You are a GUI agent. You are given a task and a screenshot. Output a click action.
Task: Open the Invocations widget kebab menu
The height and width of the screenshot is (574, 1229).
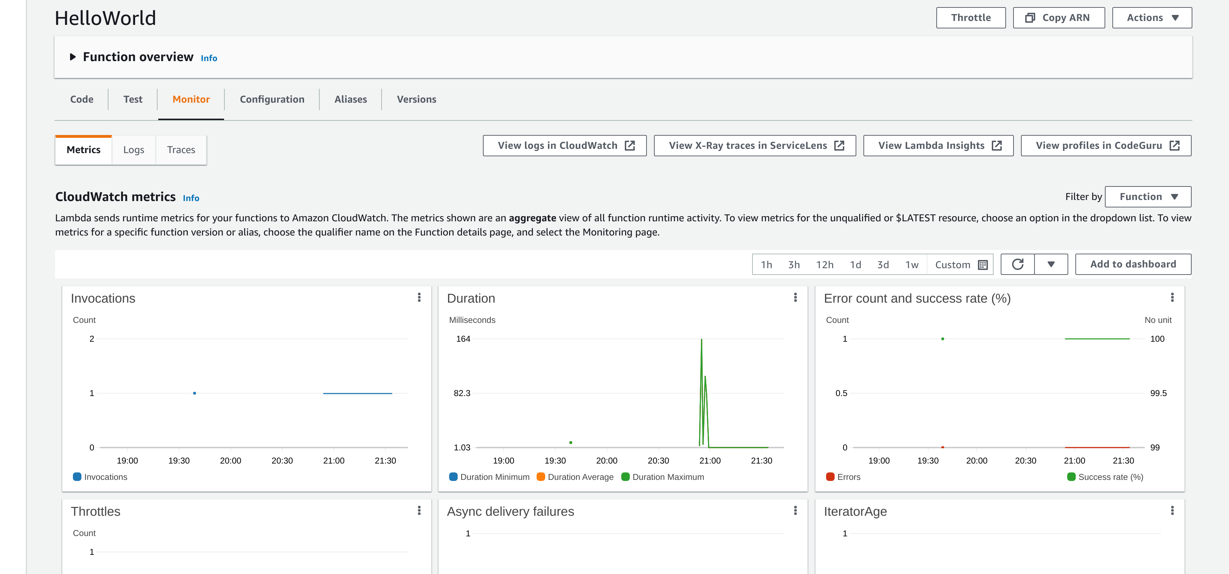click(419, 297)
